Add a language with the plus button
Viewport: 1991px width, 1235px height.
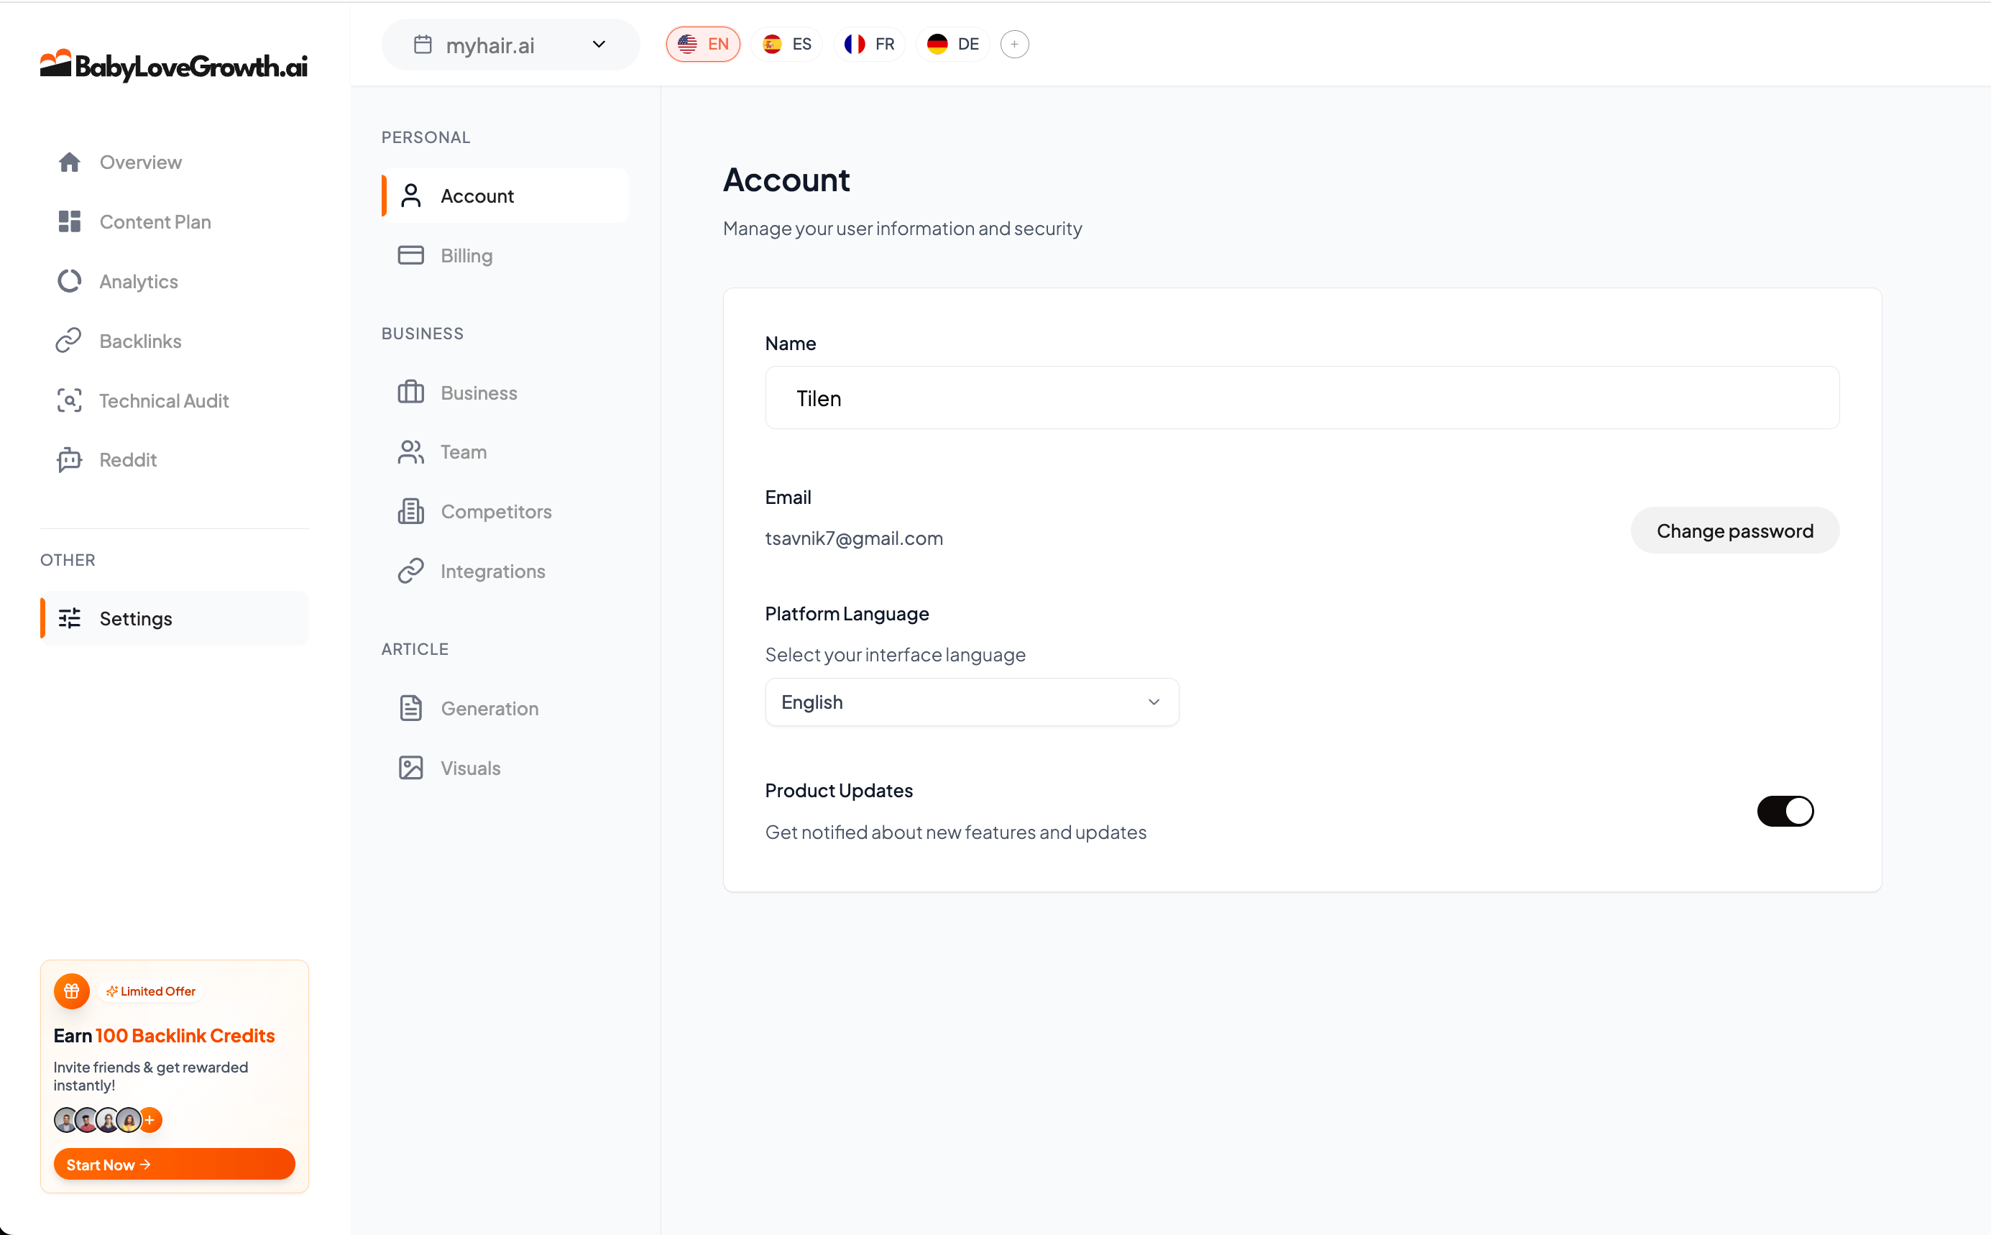[1014, 44]
